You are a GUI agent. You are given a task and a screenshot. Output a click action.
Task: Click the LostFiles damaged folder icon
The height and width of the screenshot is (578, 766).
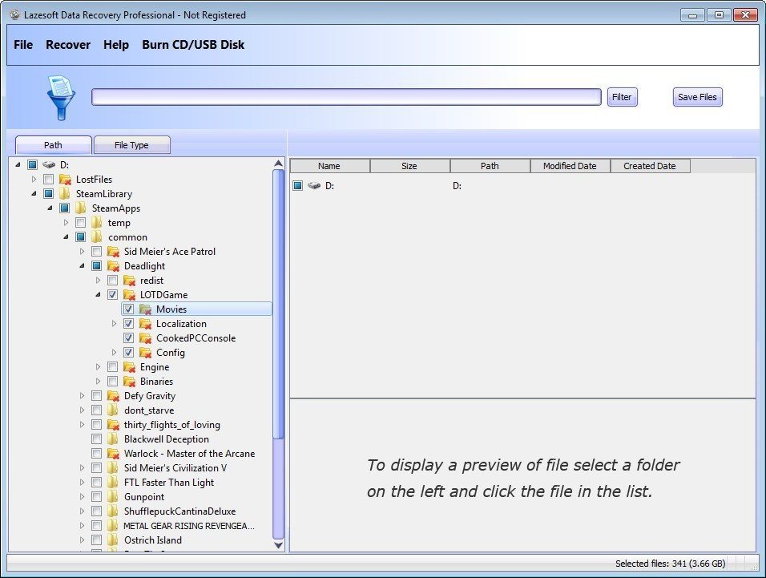[67, 179]
